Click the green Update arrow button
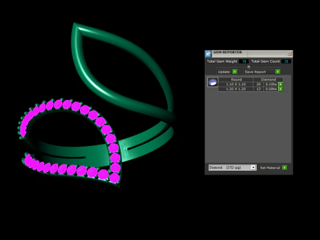 tap(235, 72)
